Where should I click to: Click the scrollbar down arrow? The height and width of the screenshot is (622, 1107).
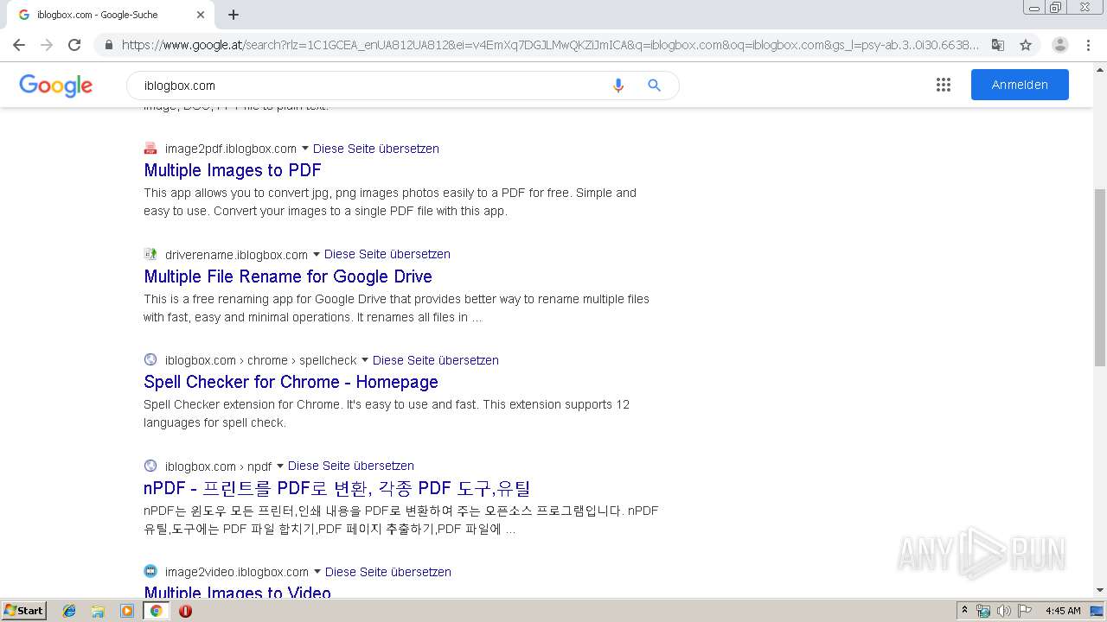point(1100,590)
